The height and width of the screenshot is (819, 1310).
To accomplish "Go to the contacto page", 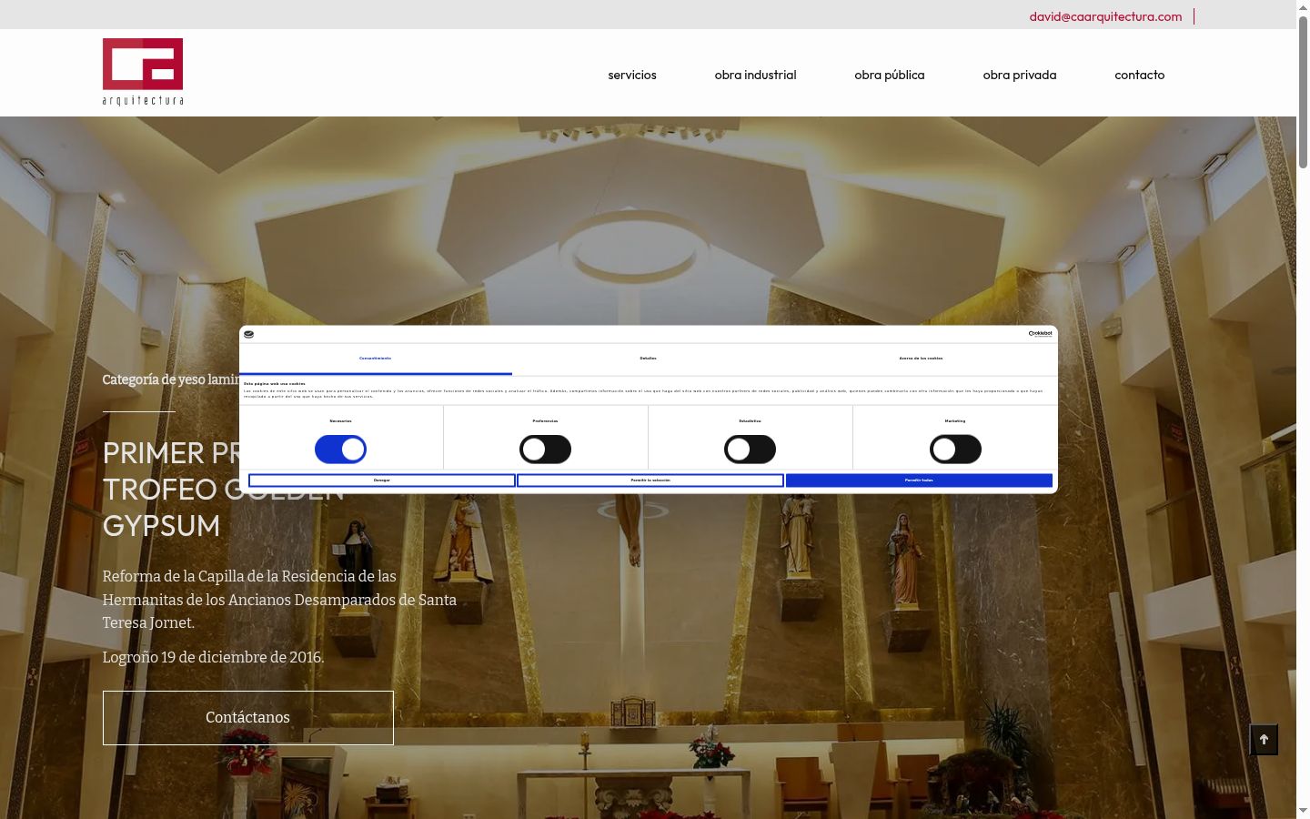I will 1140,75.
